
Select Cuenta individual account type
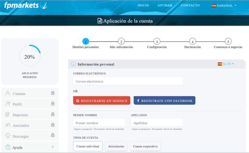88,146
